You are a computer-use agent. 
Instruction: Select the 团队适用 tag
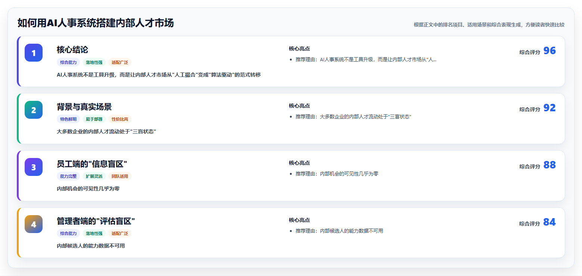[x=120, y=177]
